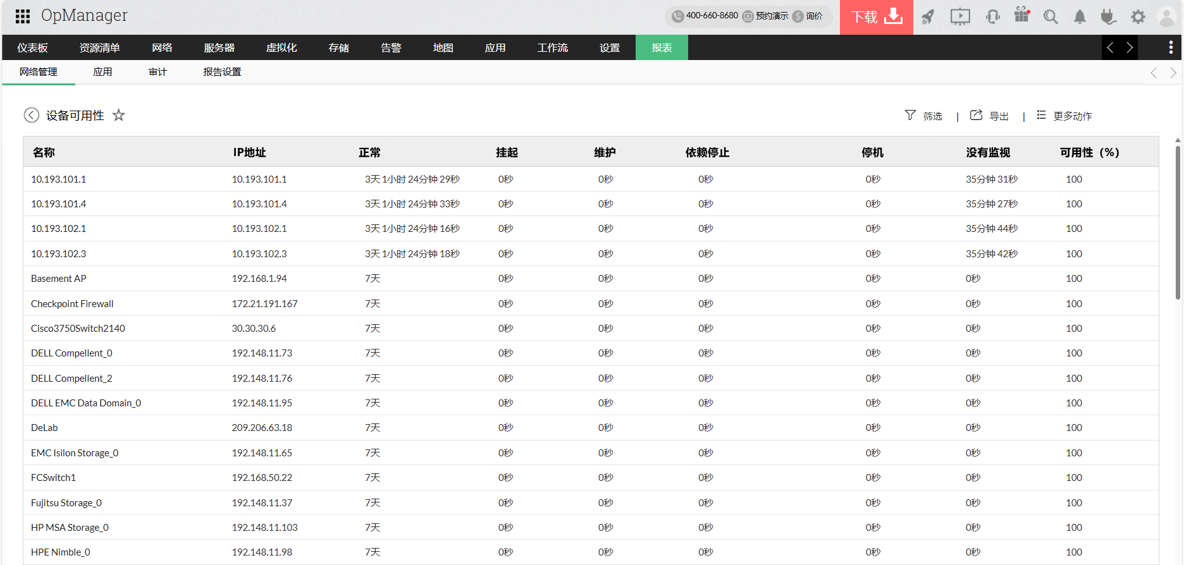Sort by the 没有监视 column header
Screen dimensions: 1184x565
(x=988, y=152)
